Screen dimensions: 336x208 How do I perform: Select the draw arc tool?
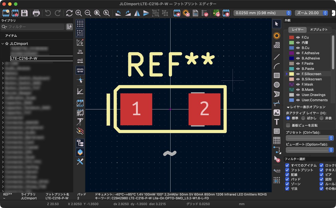click(277, 66)
